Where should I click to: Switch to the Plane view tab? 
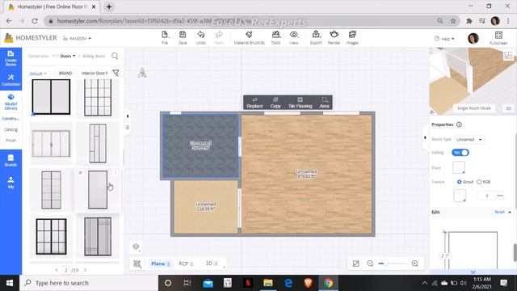pyautogui.click(x=160, y=264)
